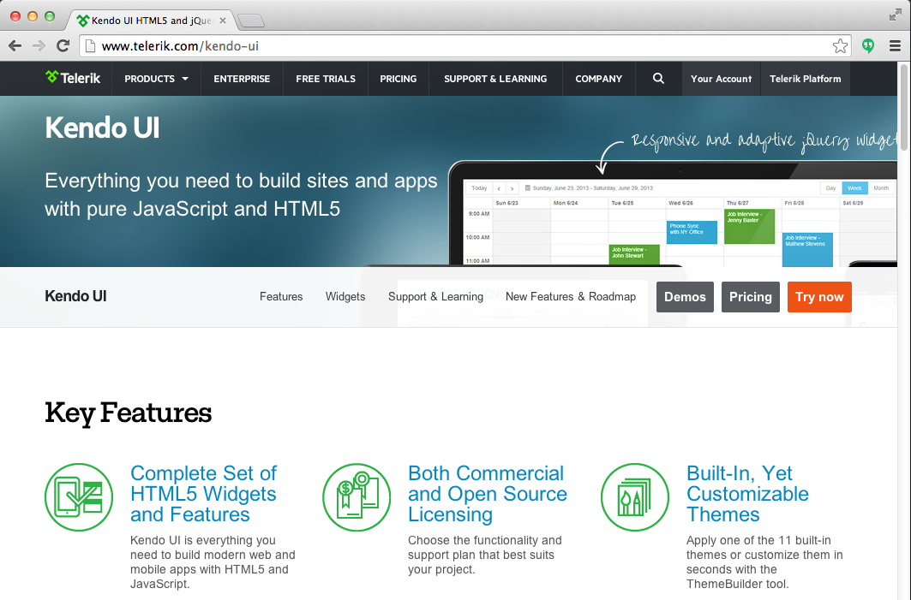Open the Company menu item

[x=598, y=79]
